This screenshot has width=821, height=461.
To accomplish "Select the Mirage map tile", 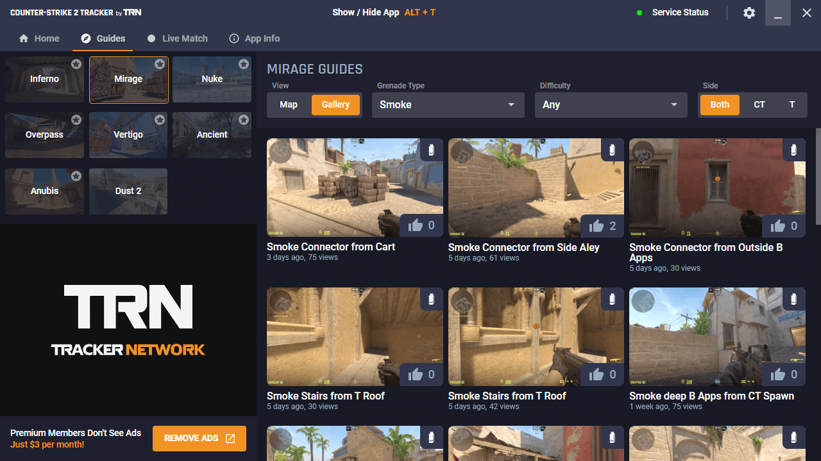I will (128, 79).
